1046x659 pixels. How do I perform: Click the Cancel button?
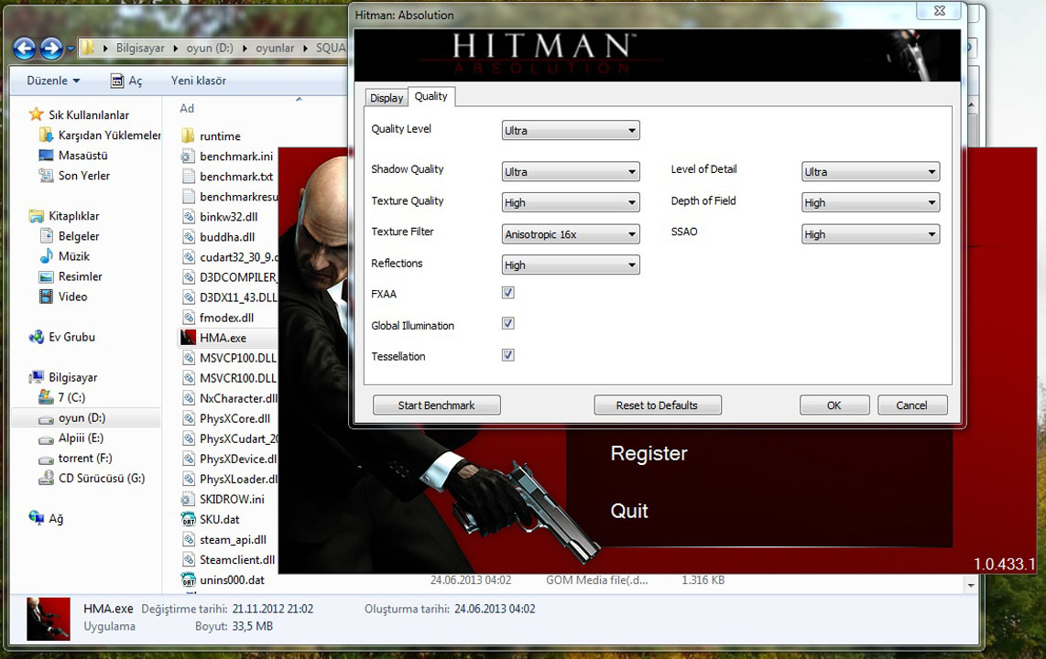(911, 405)
